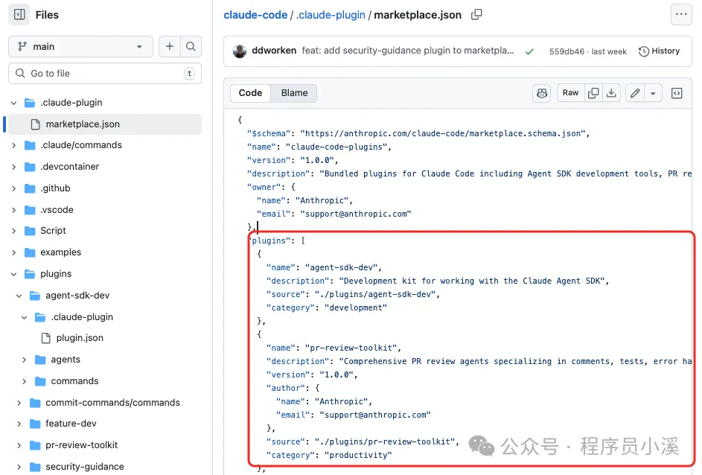This screenshot has height=475, width=702.
Task: Check the commit status checkmark icon
Action: [529, 51]
